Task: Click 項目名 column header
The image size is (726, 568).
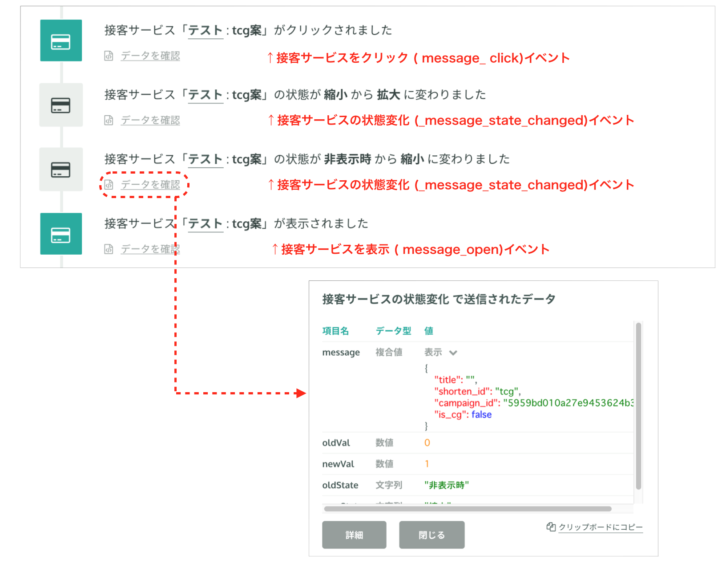Action: click(x=335, y=331)
